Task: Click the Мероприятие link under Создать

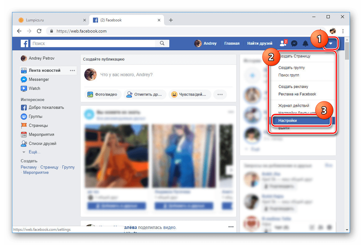Action: (x=36, y=172)
